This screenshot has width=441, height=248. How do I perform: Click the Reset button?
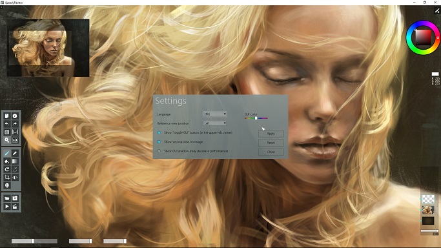tap(271, 143)
